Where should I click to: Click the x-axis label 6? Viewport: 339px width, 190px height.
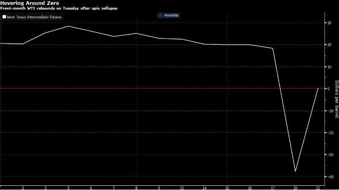91,188
